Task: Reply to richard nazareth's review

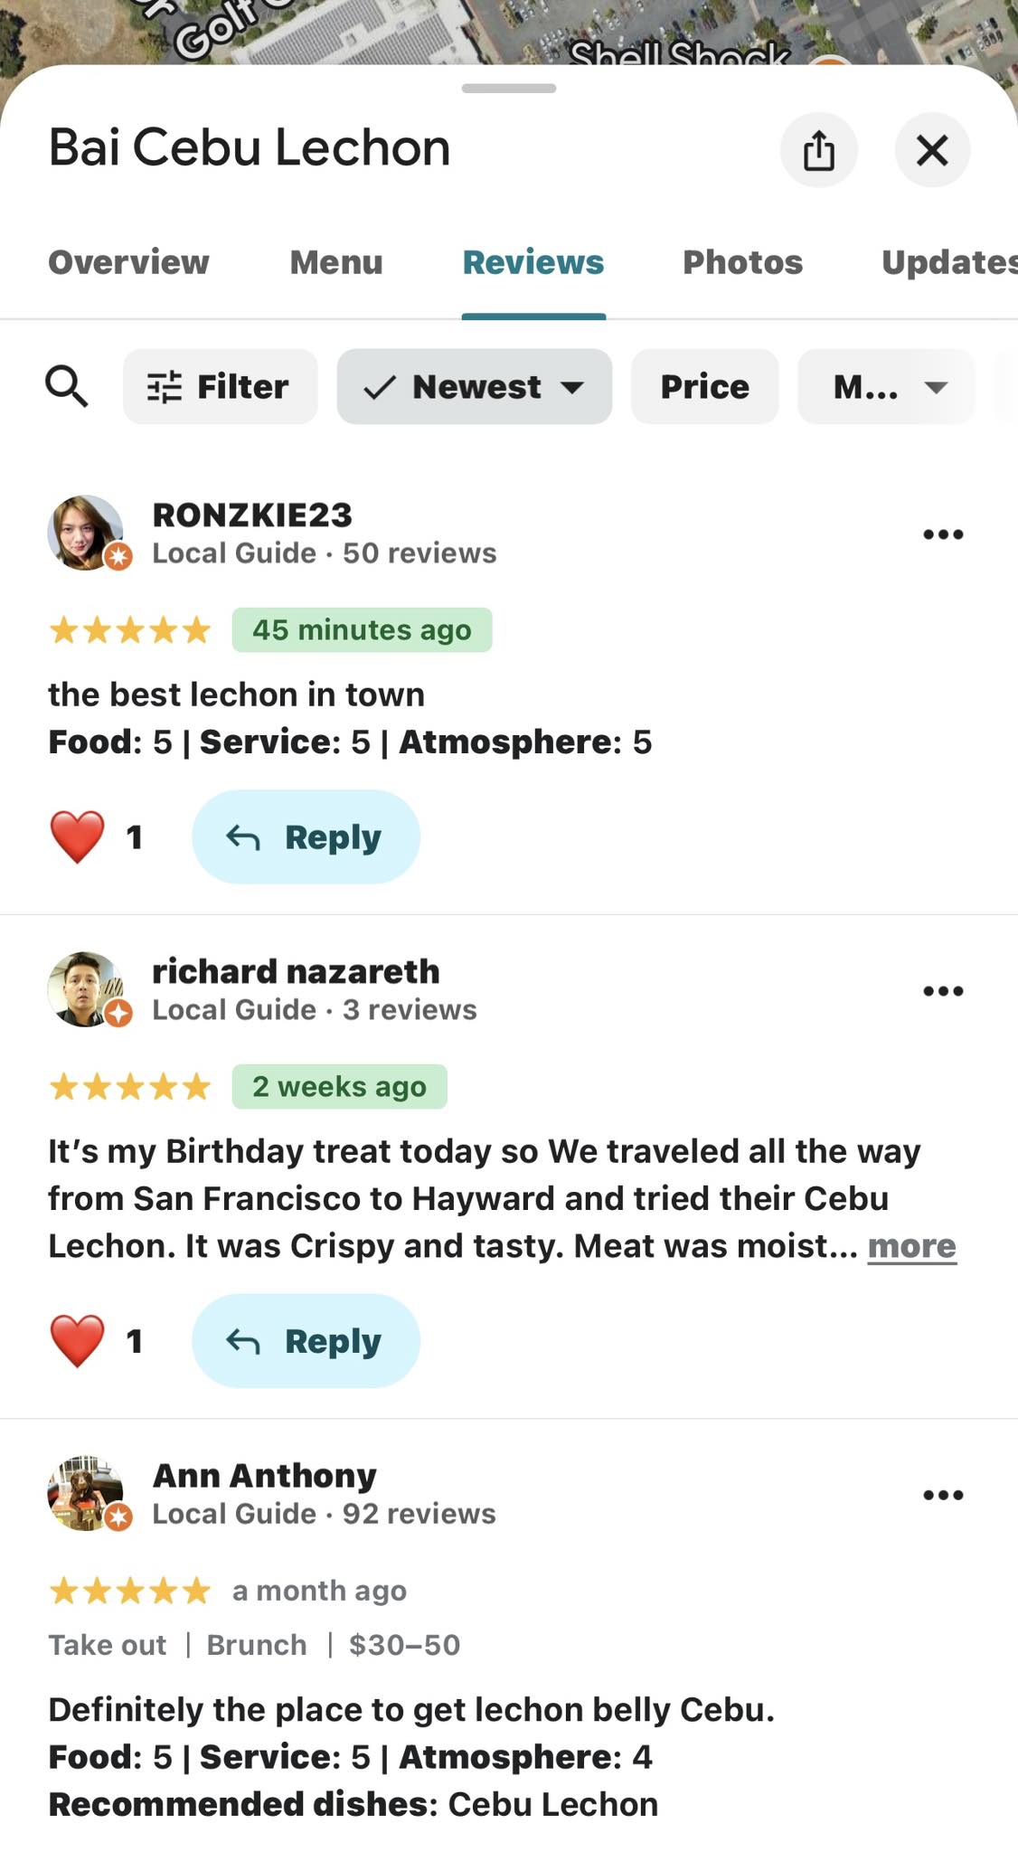Action: [x=306, y=1341]
